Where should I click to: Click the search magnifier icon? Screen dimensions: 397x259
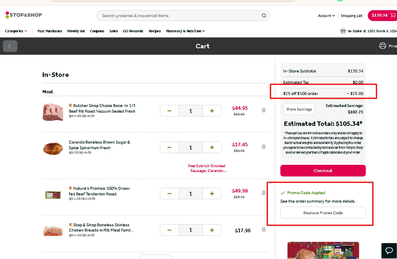(x=264, y=16)
